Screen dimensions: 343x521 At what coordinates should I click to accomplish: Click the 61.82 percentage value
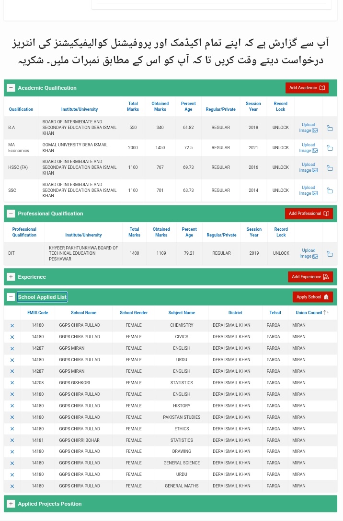[x=188, y=128]
